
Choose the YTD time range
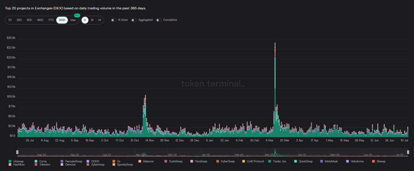[x=51, y=20]
